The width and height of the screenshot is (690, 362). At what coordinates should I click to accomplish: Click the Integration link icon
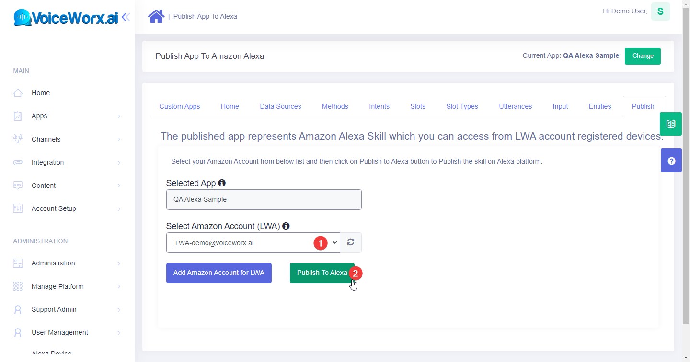(18, 162)
